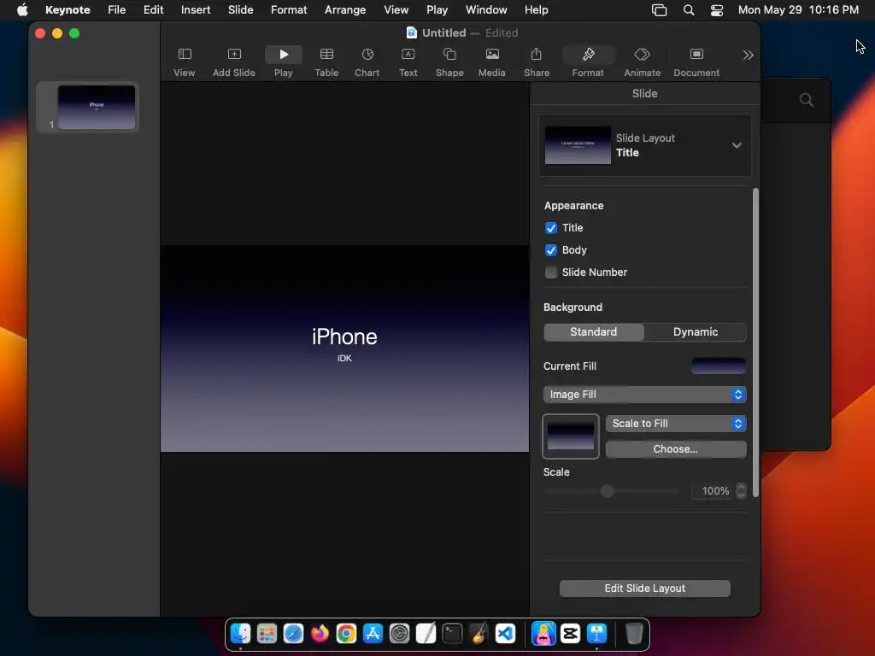Open the Play menu in the menu bar

[437, 10]
